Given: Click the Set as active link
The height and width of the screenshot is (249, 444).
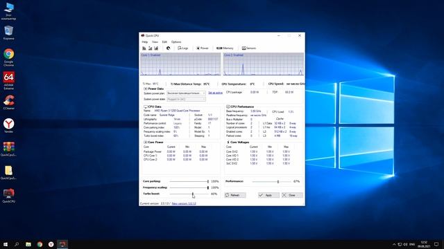Looking at the screenshot, I should pyautogui.click(x=216, y=93).
